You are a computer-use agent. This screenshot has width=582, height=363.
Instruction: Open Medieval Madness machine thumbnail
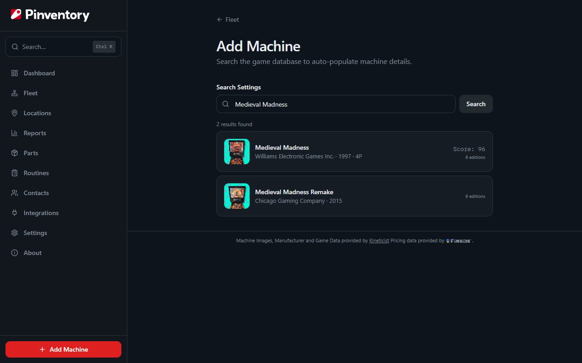click(x=237, y=152)
